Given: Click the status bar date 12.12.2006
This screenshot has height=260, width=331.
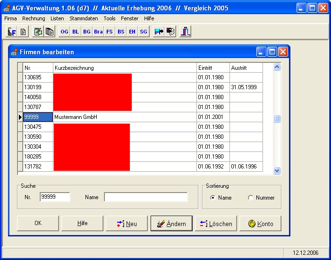Looking at the screenshot, I should click(306, 252).
